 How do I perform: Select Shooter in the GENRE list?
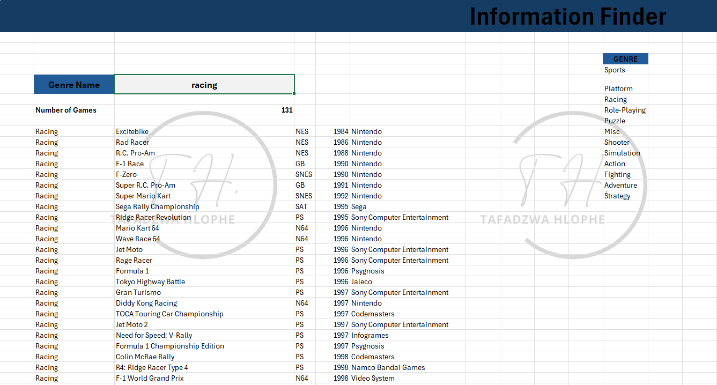pos(617,142)
